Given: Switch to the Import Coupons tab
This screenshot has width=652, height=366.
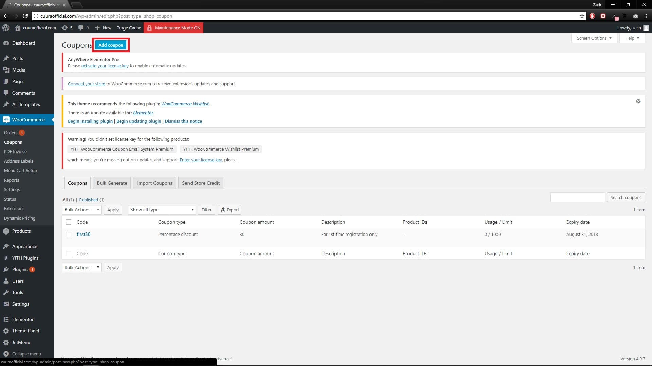Looking at the screenshot, I should coord(155,183).
